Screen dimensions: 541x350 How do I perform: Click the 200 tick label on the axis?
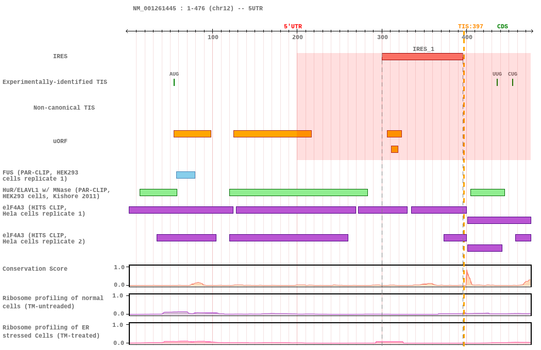click(x=297, y=37)
